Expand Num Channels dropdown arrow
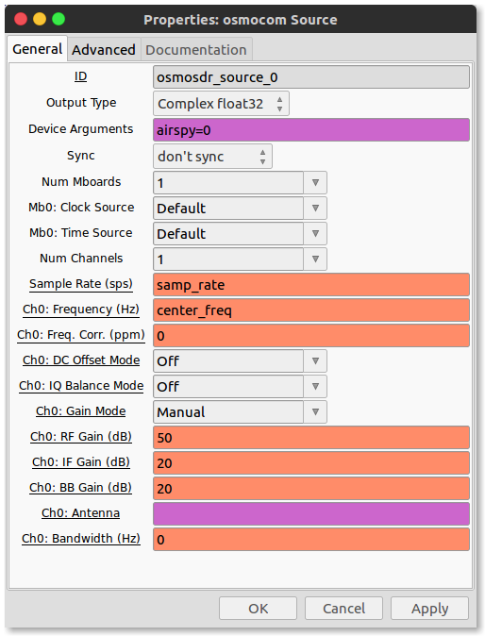Screen dimensions: 485x636 click(x=315, y=259)
